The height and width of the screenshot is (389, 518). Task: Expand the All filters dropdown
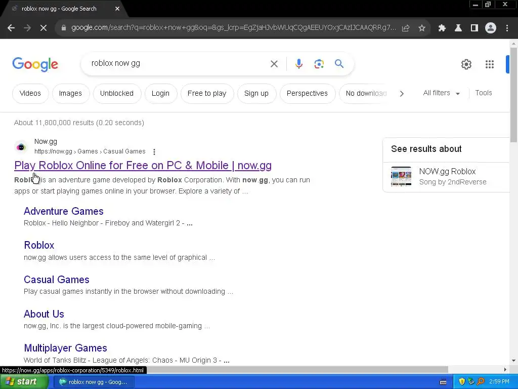(441, 93)
